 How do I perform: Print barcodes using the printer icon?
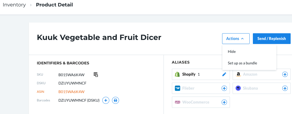(x=116, y=100)
